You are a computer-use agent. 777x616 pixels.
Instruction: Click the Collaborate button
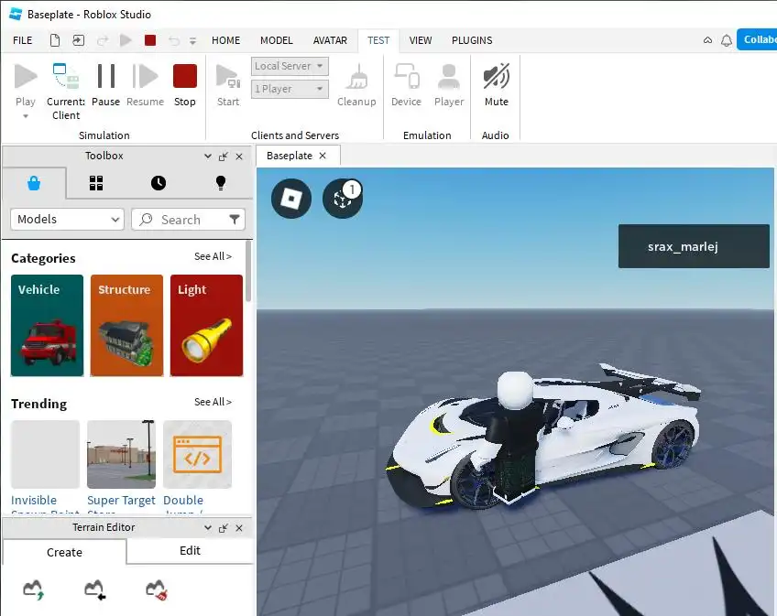pos(757,39)
